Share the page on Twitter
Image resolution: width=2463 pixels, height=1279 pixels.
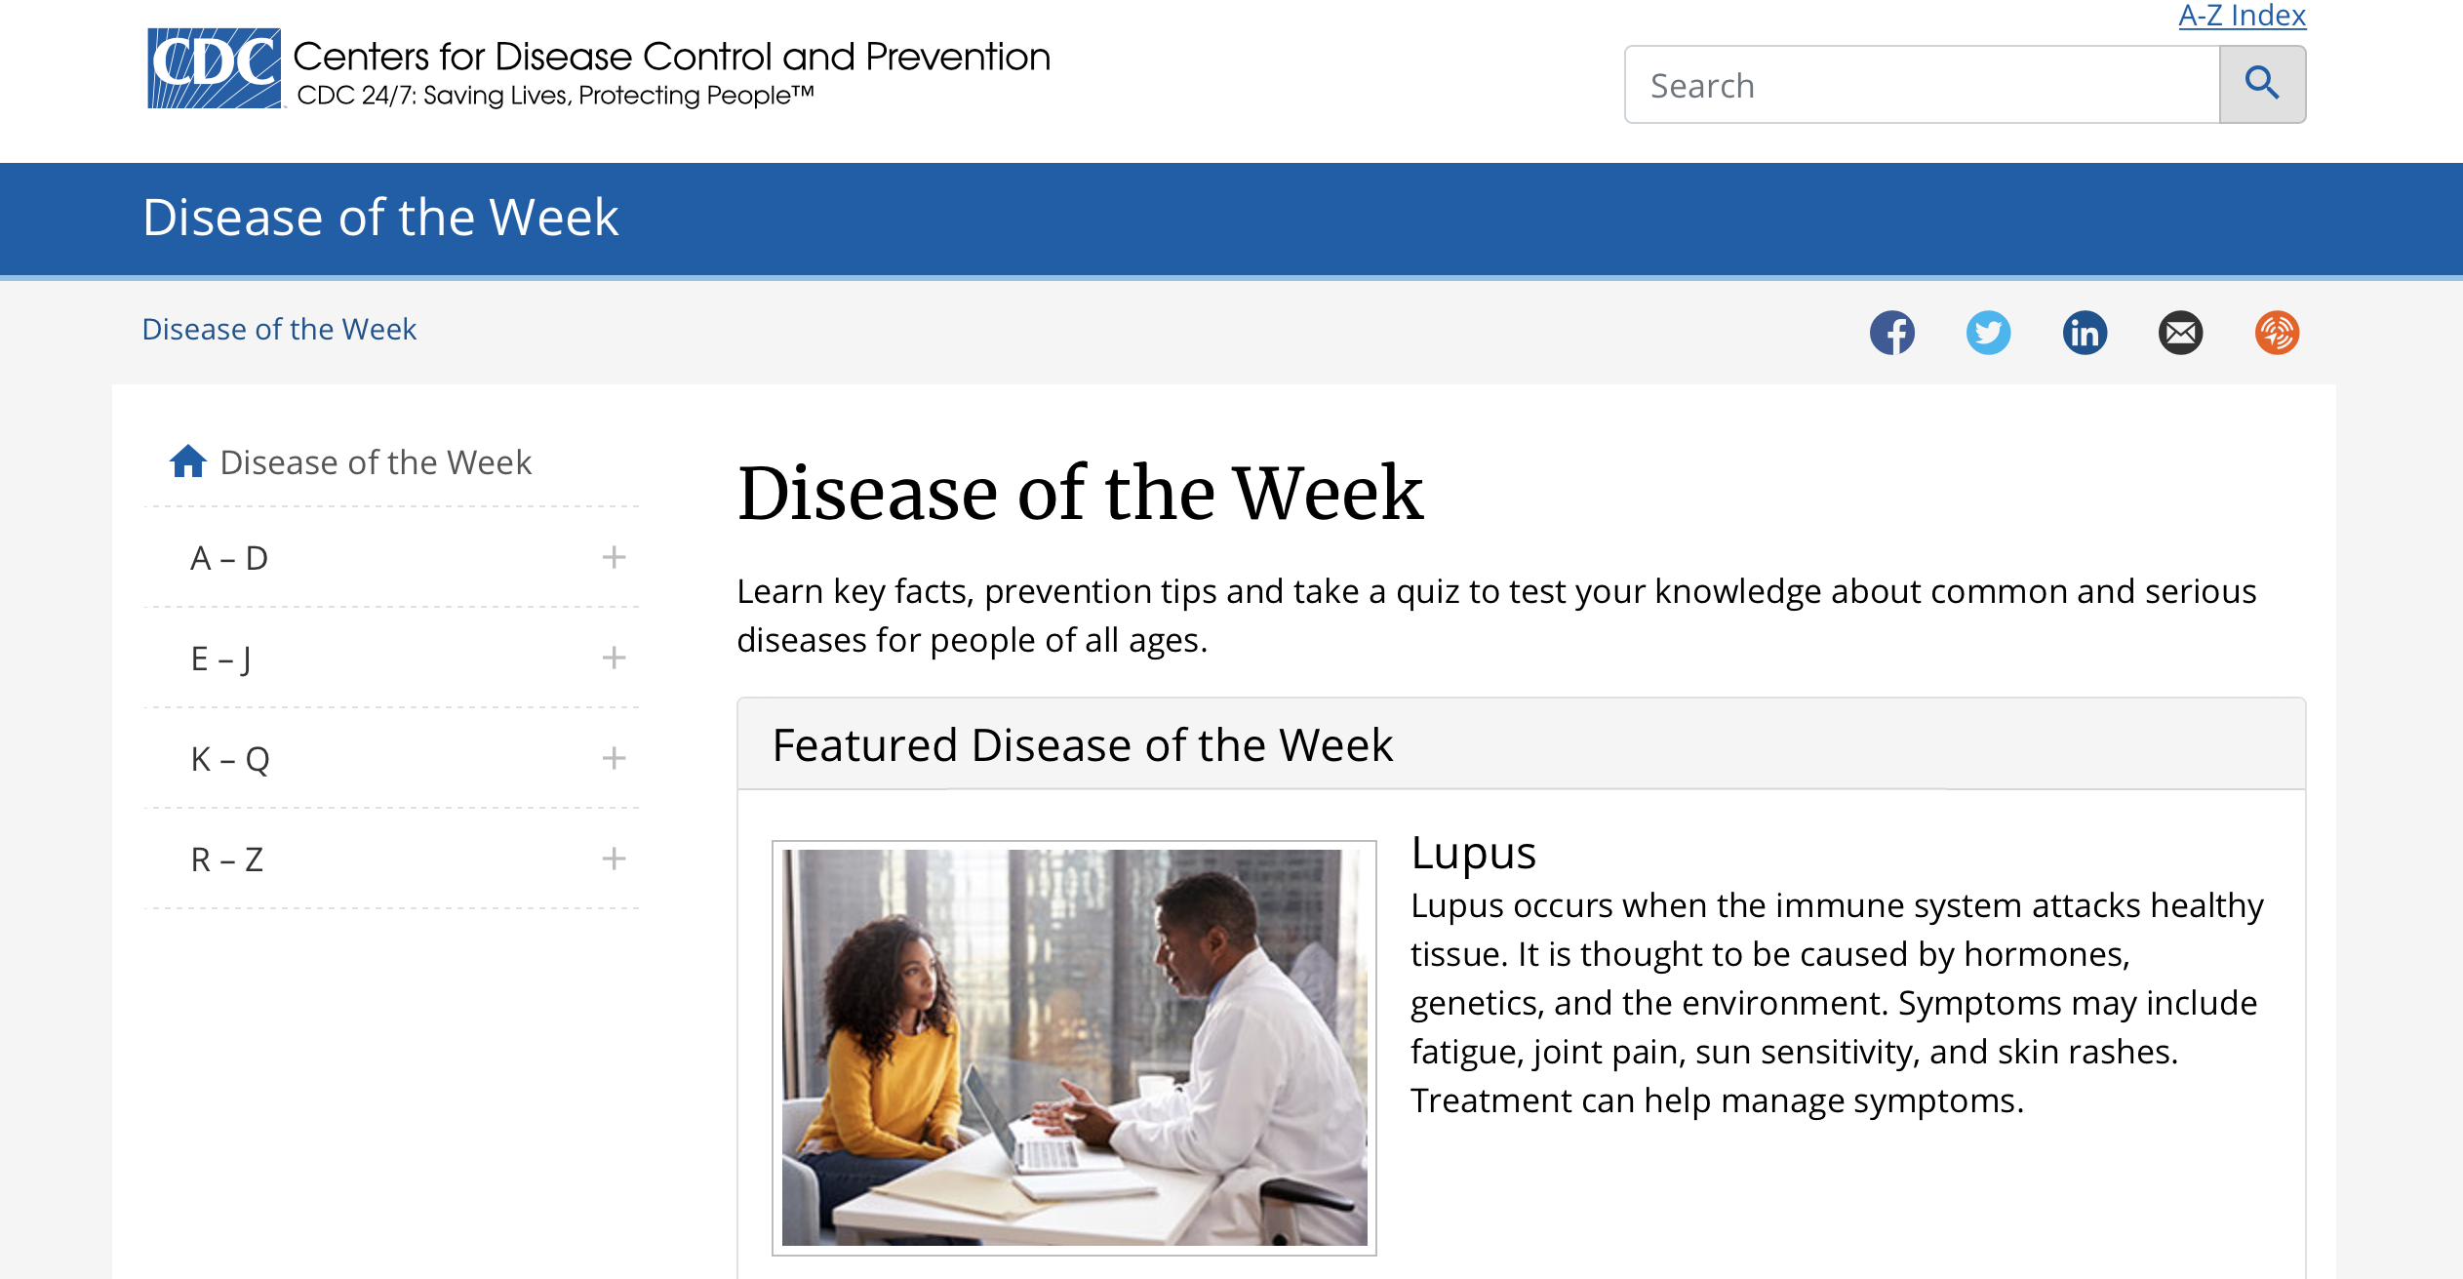[1988, 333]
